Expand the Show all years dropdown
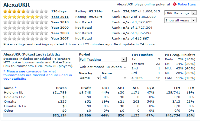This screenshot has width=201, height=121. (x=180, y=20)
